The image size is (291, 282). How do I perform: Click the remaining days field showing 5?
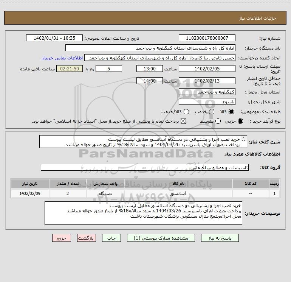coord(109,69)
